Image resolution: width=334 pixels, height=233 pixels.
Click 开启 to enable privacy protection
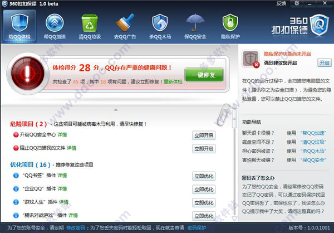[x=325, y=63]
